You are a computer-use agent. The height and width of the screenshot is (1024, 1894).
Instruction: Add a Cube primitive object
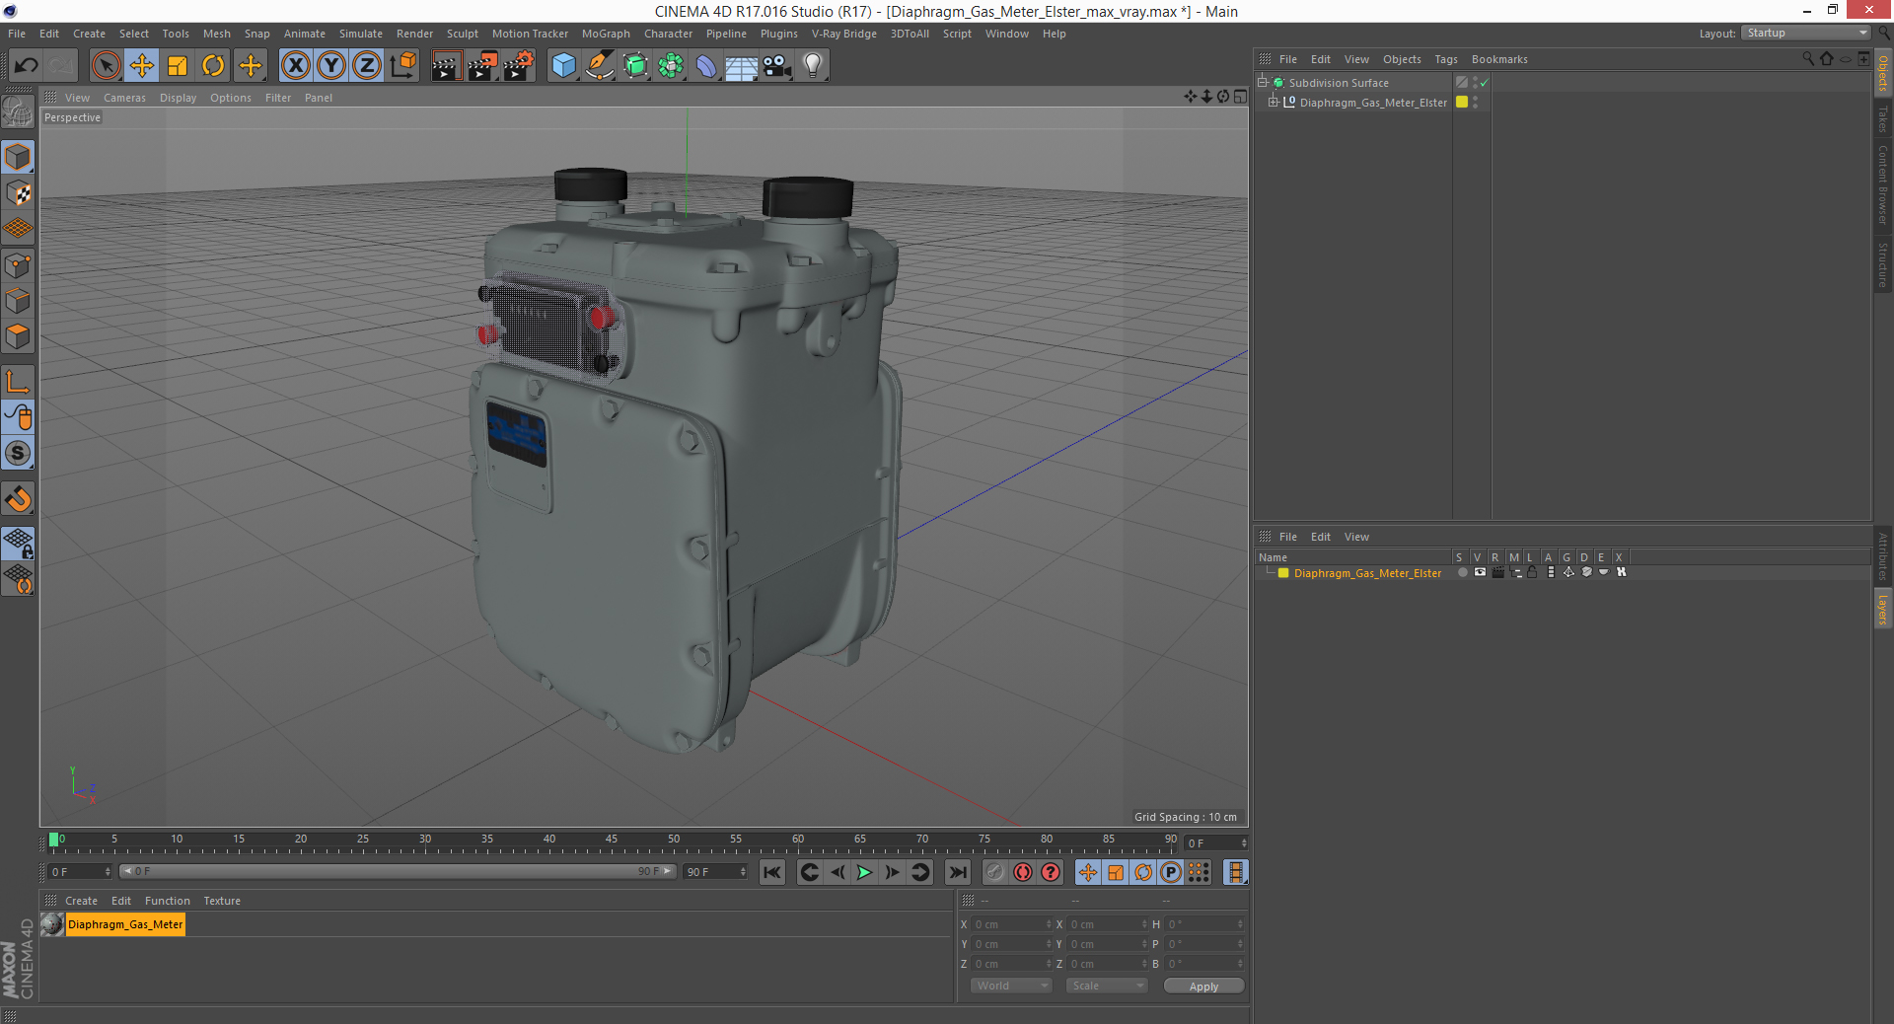(x=563, y=66)
